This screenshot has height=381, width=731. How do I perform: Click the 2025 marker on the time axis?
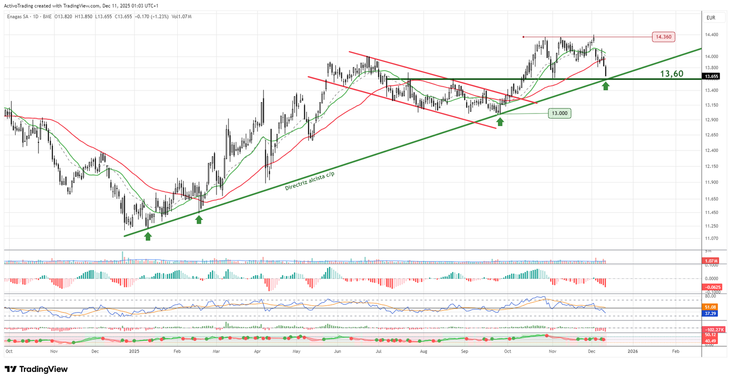134,351
